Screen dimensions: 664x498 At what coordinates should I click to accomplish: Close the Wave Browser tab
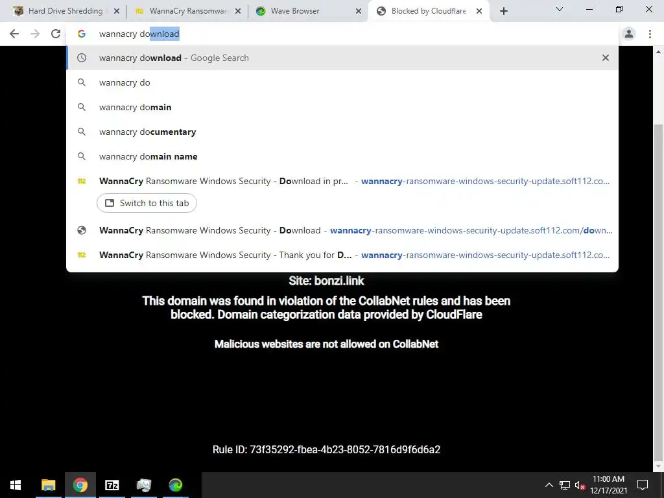tap(359, 11)
